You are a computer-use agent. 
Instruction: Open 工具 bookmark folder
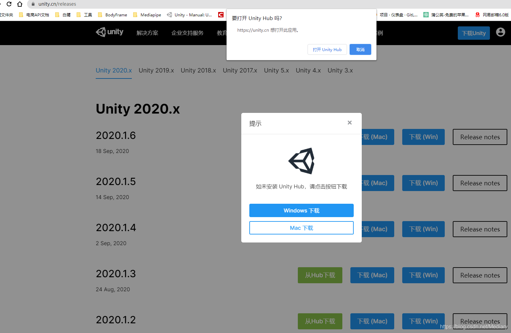(x=84, y=15)
